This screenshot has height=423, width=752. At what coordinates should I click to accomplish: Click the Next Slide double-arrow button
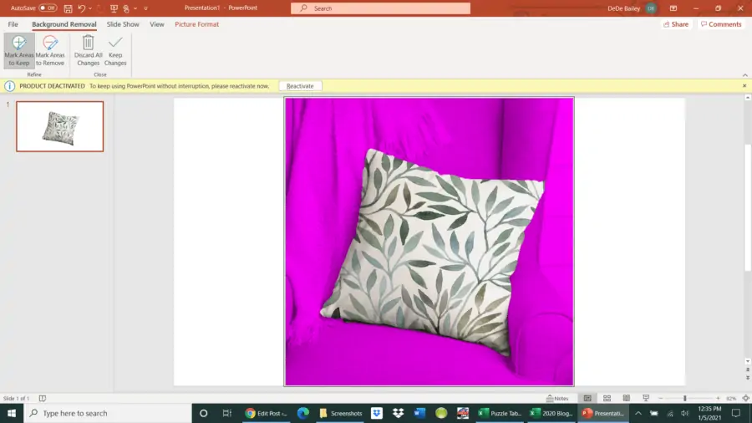[x=748, y=378]
